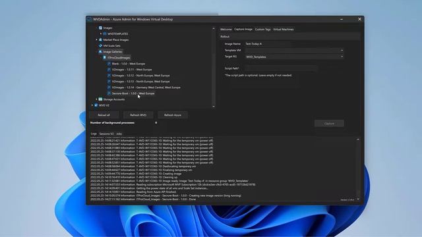The height and width of the screenshot is (237, 422).
Task: Click the log panel scroll-down arrow
Action: (x=358, y=199)
